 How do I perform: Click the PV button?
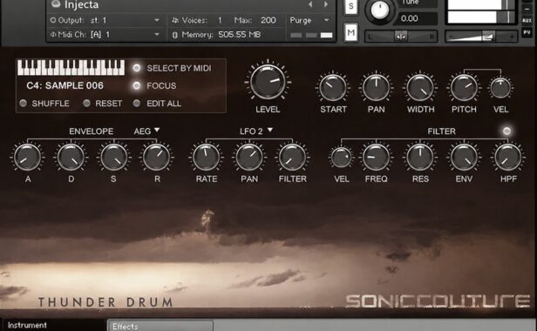pyautogui.click(x=527, y=32)
